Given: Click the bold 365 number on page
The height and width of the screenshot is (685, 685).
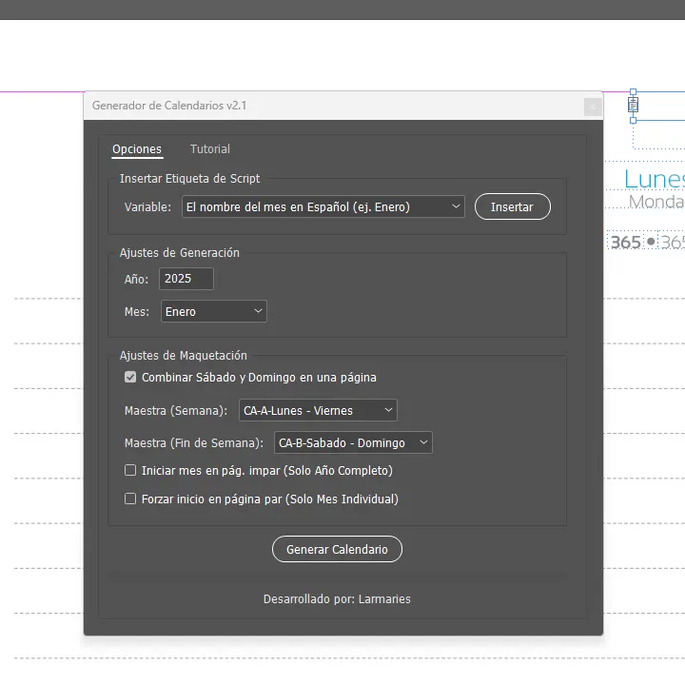Looking at the screenshot, I should (x=625, y=243).
